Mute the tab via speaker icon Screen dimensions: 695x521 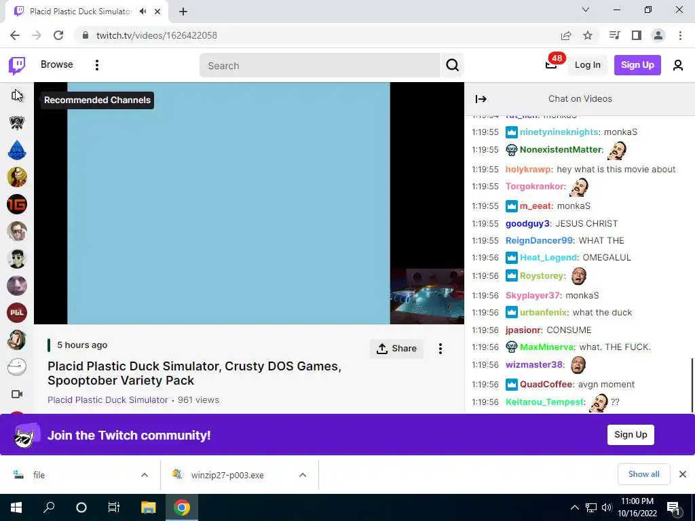(x=143, y=12)
